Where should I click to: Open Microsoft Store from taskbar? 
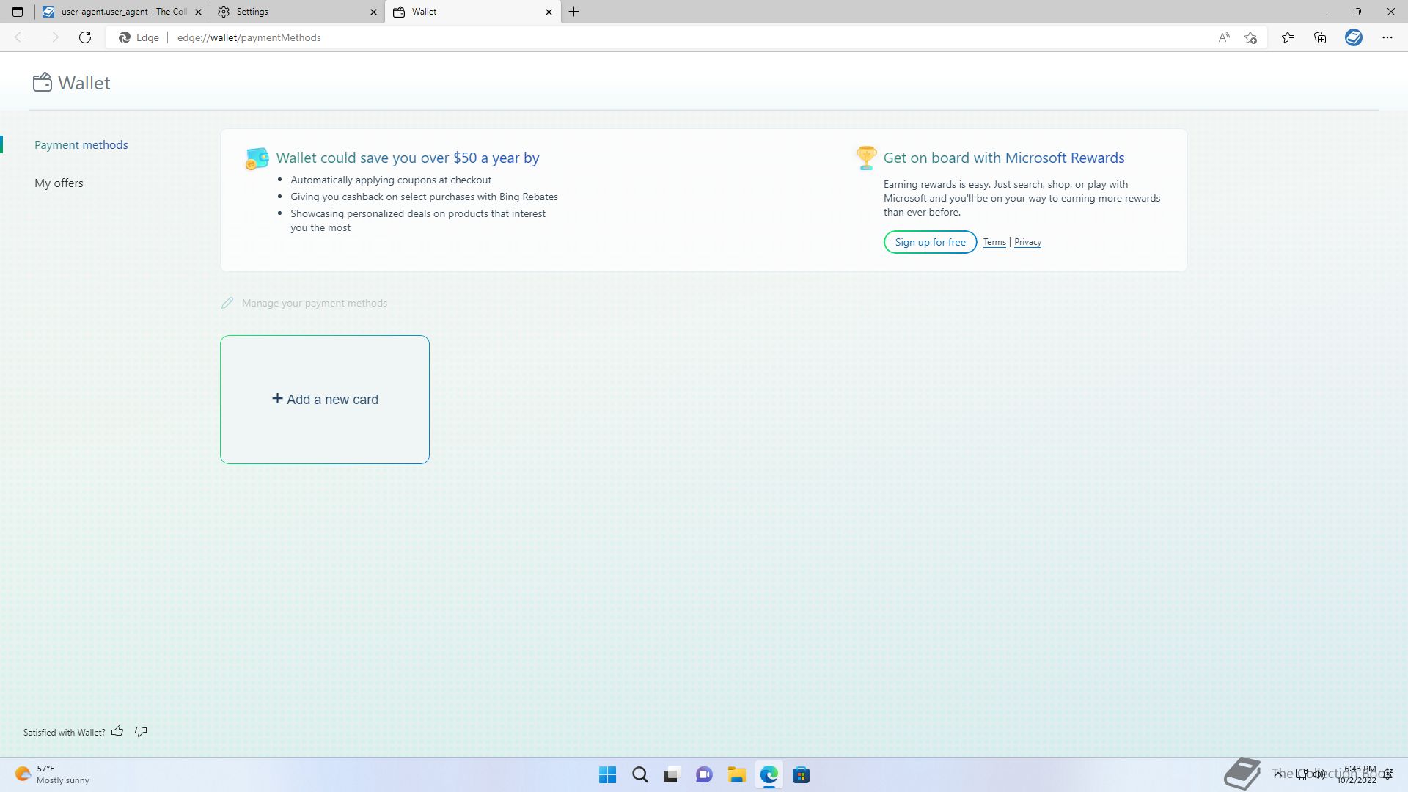coord(801,775)
